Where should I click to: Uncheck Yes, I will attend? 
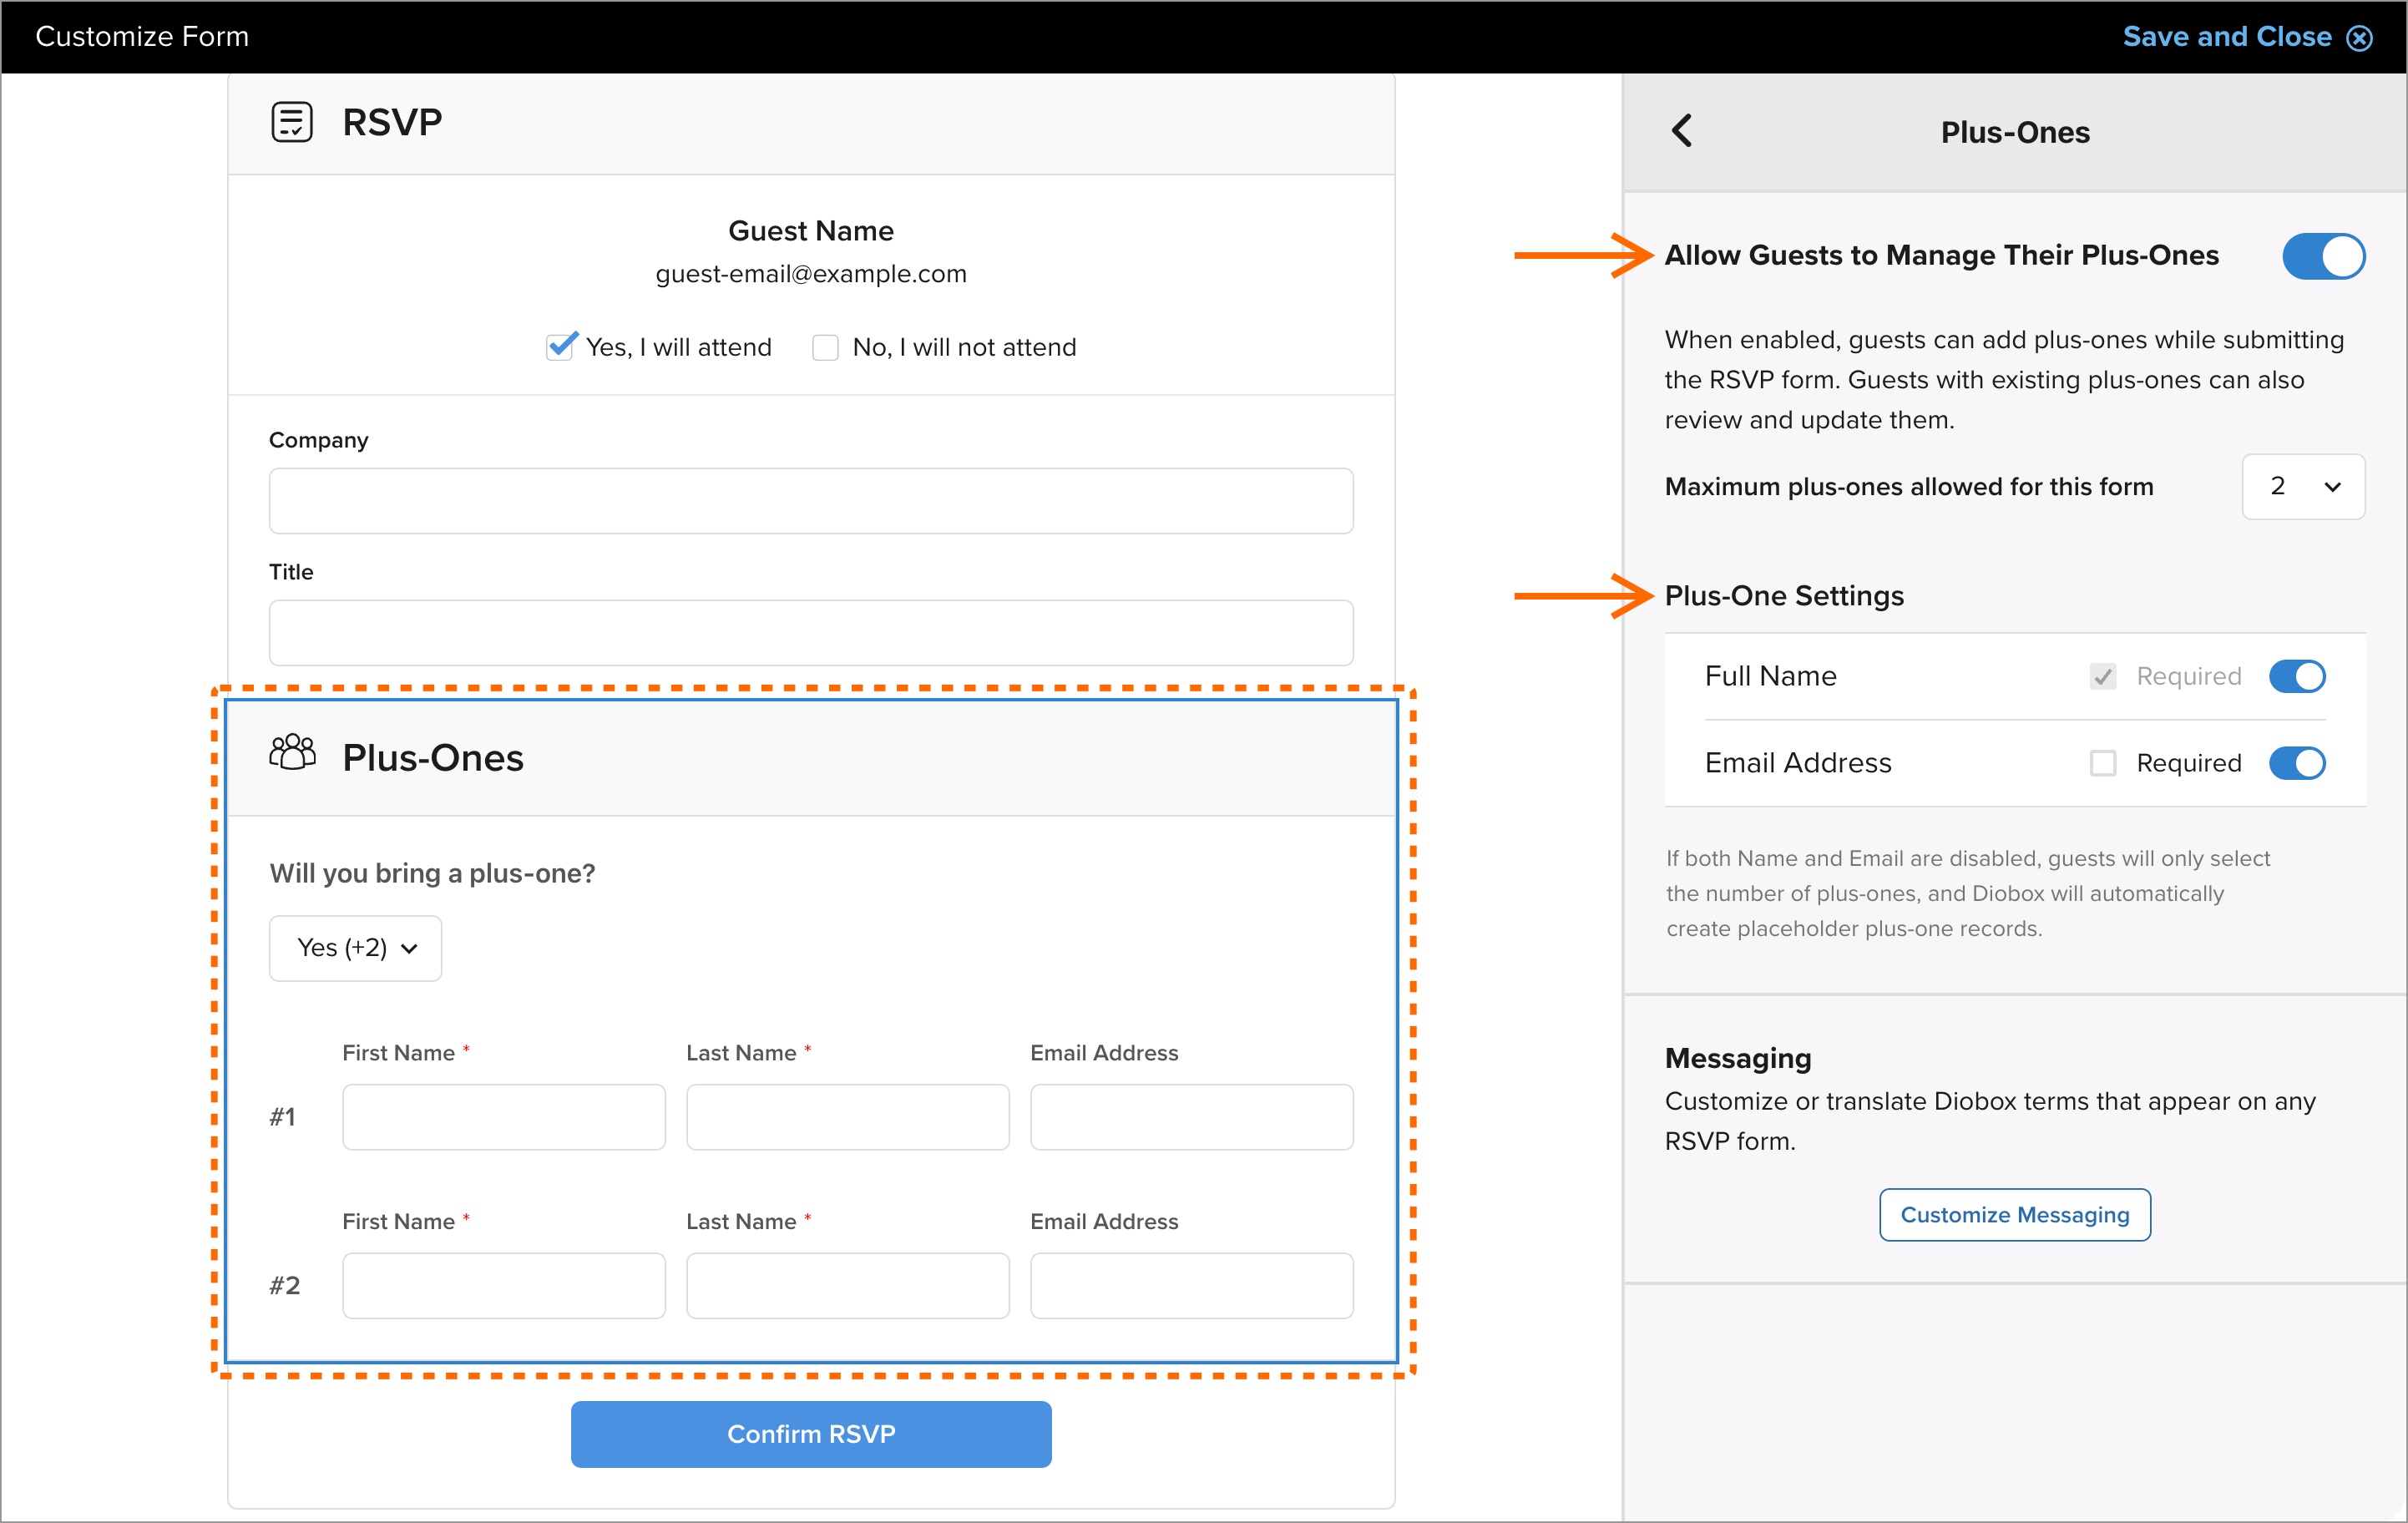click(x=561, y=346)
